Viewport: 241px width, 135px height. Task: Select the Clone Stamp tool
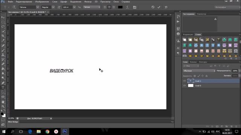[3, 55]
